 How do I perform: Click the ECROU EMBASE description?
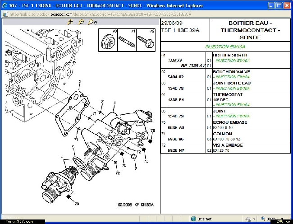click(x=230, y=122)
